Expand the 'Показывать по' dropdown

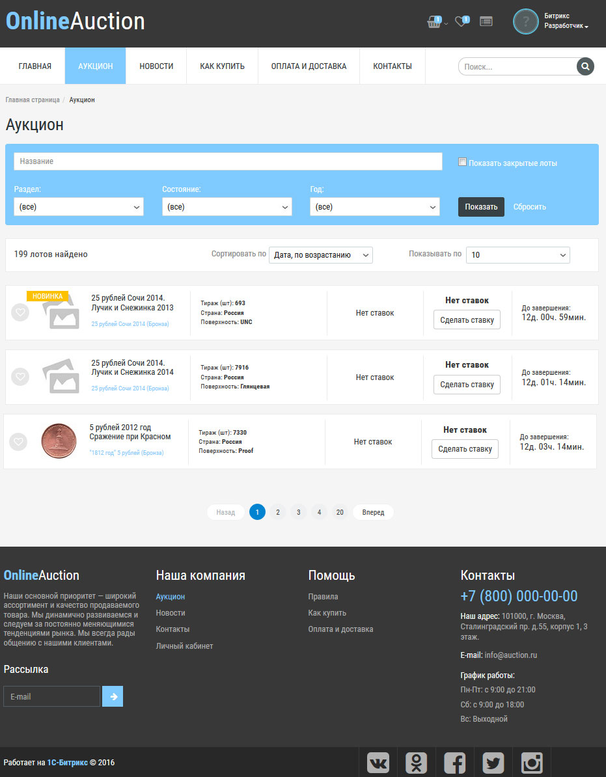pos(517,255)
